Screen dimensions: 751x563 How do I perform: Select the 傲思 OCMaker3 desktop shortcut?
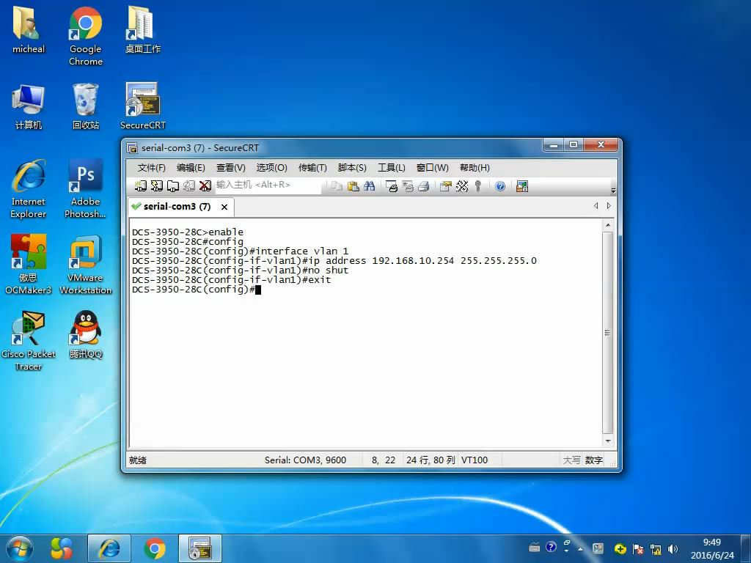(x=29, y=264)
